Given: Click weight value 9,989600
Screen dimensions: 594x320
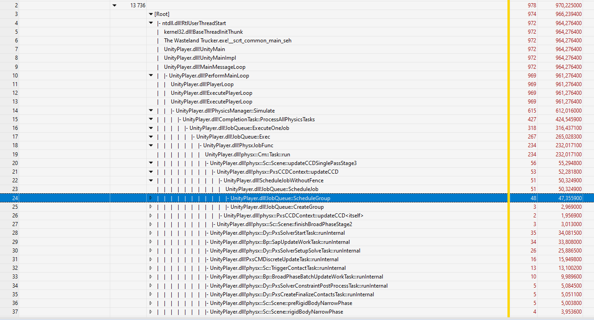Looking at the screenshot, I should tap(571, 277).
